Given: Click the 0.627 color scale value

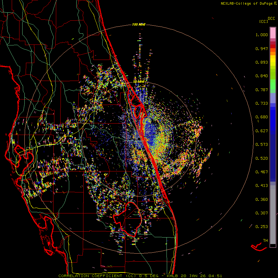Looking at the screenshot, I should (x=262, y=131).
